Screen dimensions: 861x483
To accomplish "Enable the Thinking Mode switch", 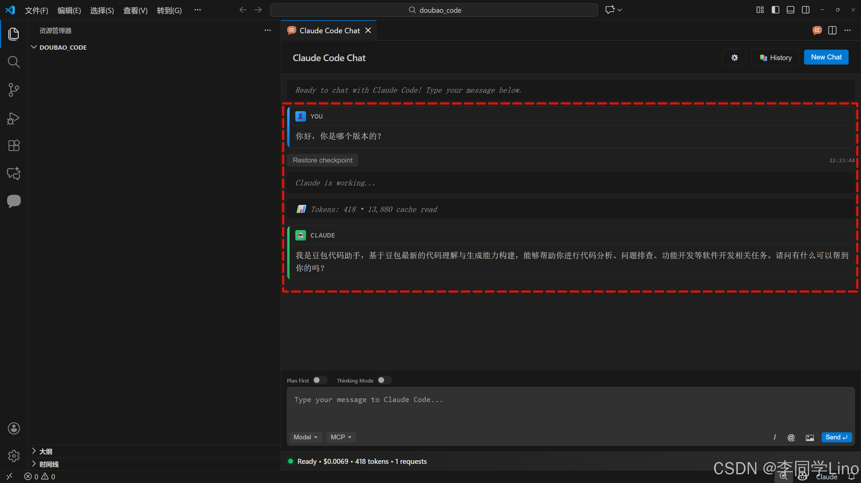I will point(384,380).
